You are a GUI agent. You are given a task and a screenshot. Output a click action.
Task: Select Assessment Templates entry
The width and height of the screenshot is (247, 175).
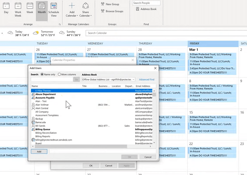(92, 115)
